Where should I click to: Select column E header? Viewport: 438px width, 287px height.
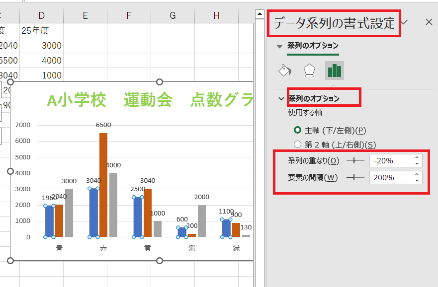coord(85,15)
